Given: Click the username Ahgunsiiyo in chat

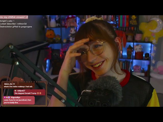Looking at the screenshot, I should click(16, 97).
